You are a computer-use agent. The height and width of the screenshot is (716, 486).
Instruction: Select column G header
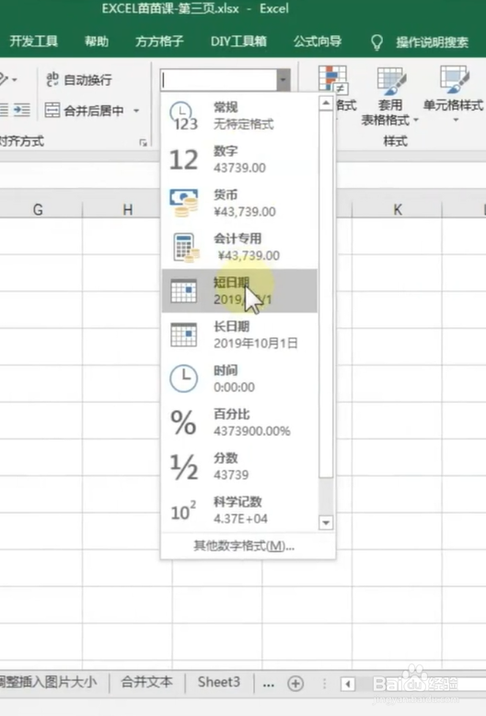point(39,209)
